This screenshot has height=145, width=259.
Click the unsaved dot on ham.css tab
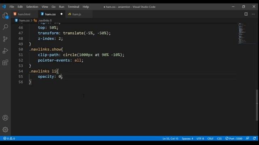pos(62,14)
